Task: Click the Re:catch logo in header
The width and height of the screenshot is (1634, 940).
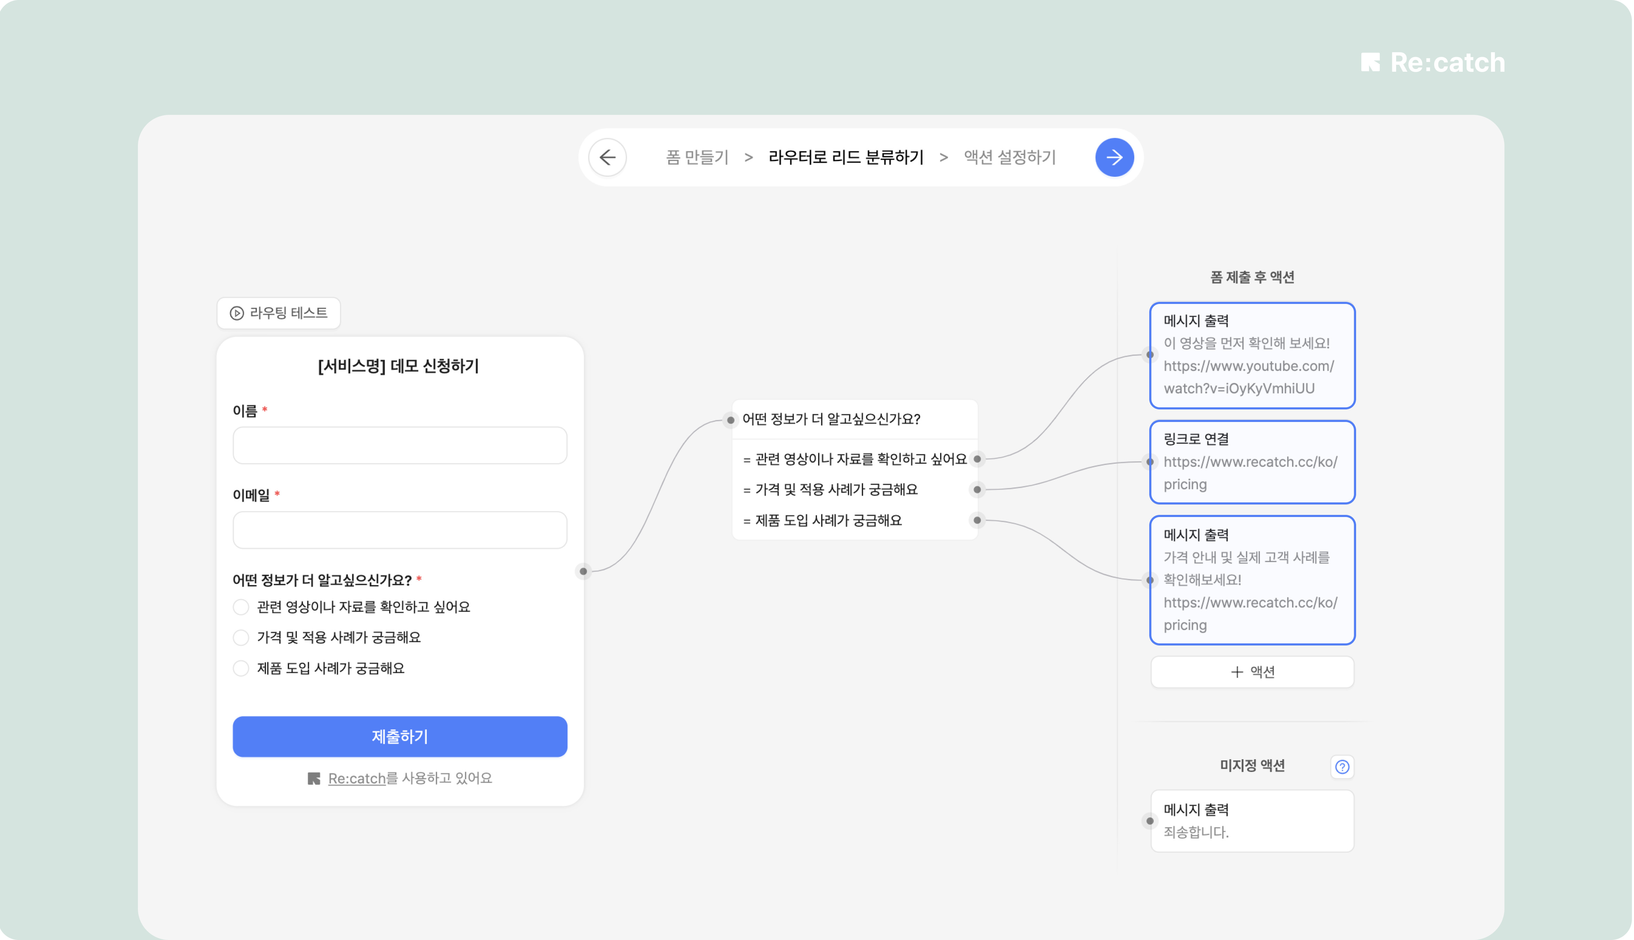Action: point(1433,63)
